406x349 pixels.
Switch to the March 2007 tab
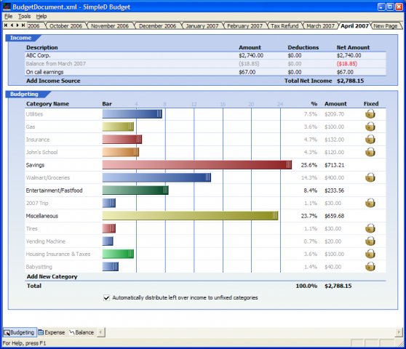pos(321,26)
